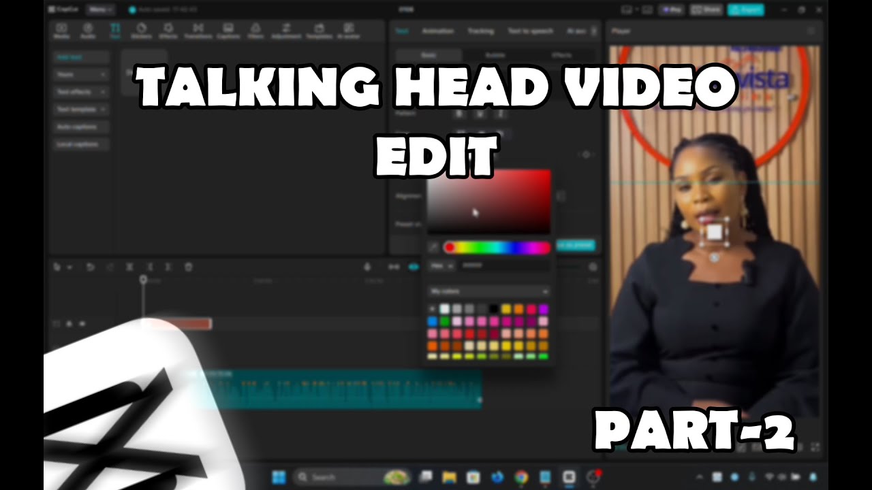Click the undo icon in timeline toolbar
This screenshot has width=872, height=490.
[x=90, y=267]
